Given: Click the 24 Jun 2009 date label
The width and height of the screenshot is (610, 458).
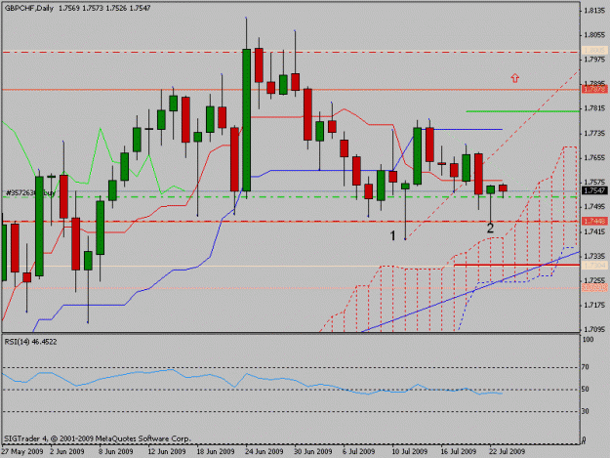Looking at the screenshot, I should pos(264,452).
